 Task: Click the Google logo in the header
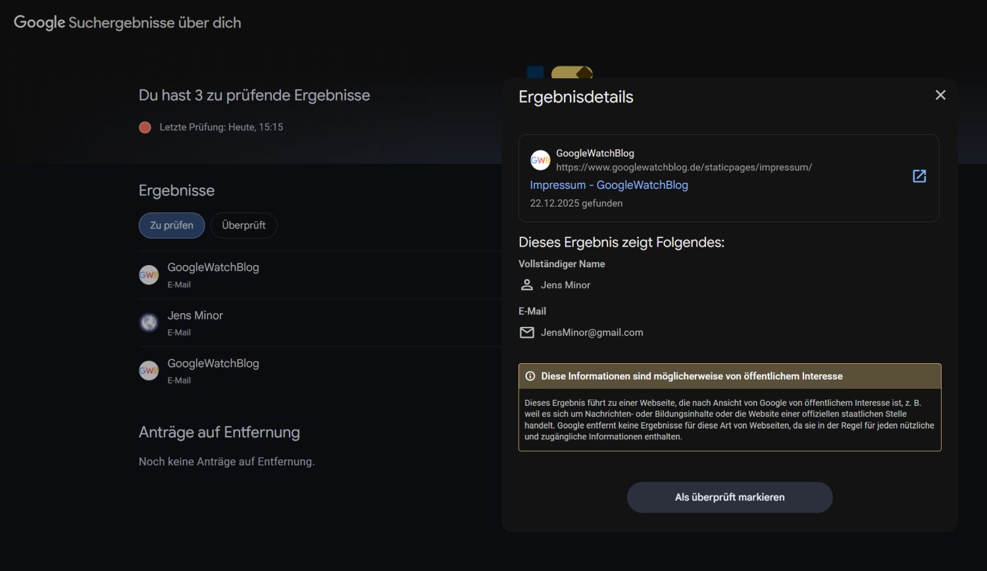click(x=39, y=22)
